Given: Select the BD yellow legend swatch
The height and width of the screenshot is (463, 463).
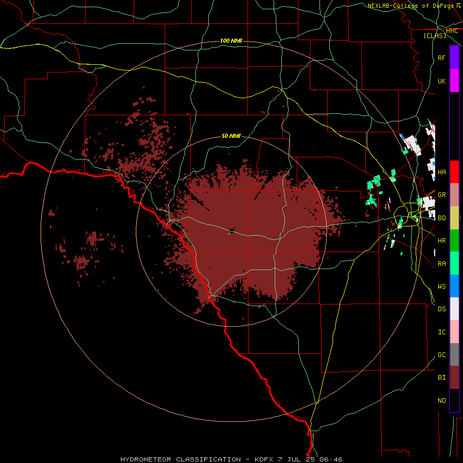Looking at the screenshot, I should pos(454,218).
